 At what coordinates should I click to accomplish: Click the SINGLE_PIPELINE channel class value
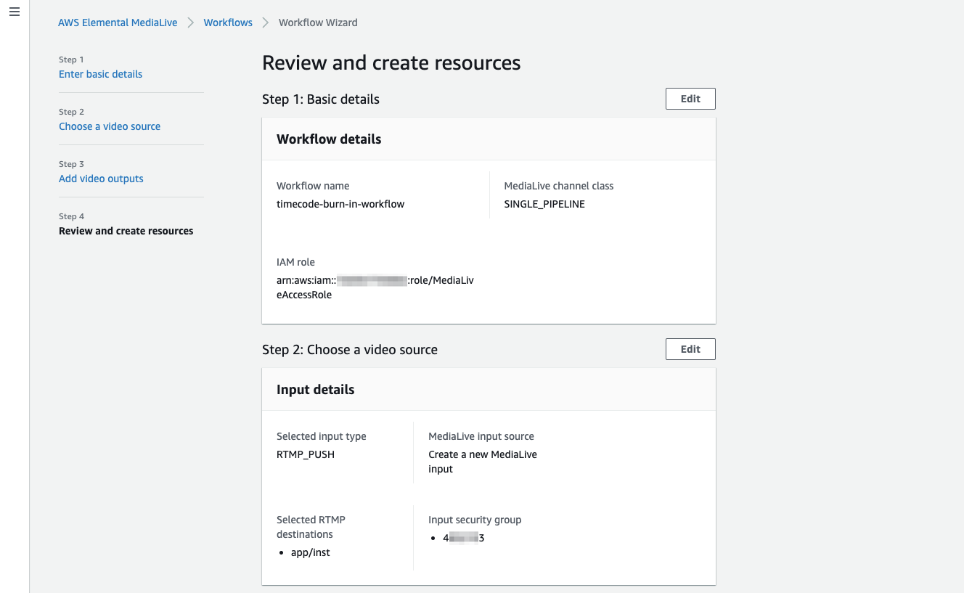pos(544,204)
